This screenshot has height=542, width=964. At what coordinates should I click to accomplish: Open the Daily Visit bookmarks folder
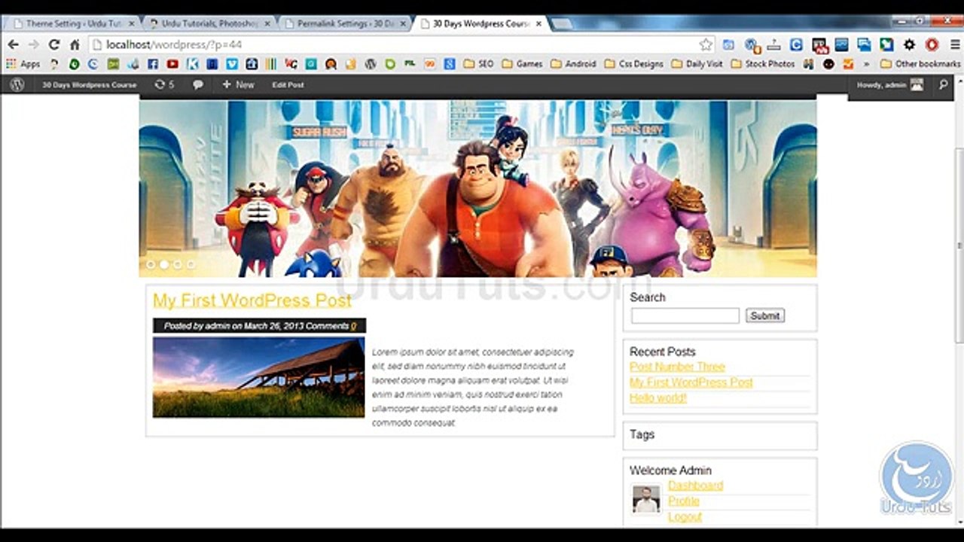(697, 64)
